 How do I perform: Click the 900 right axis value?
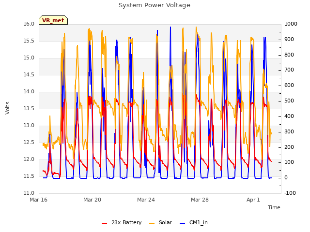[289, 39]
